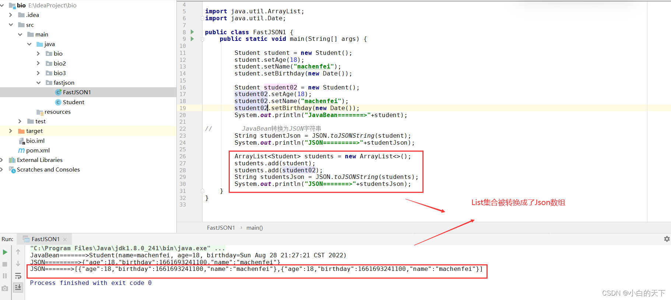Click the src folder icon

click(21, 25)
